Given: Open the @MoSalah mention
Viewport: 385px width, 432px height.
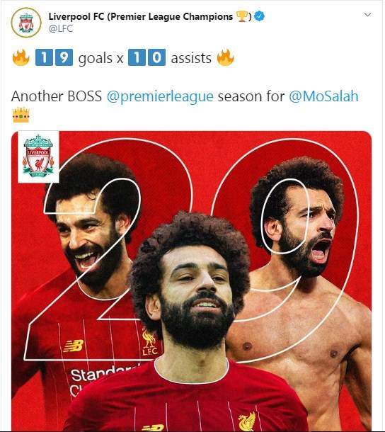Looking at the screenshot, I should (324, 96).
